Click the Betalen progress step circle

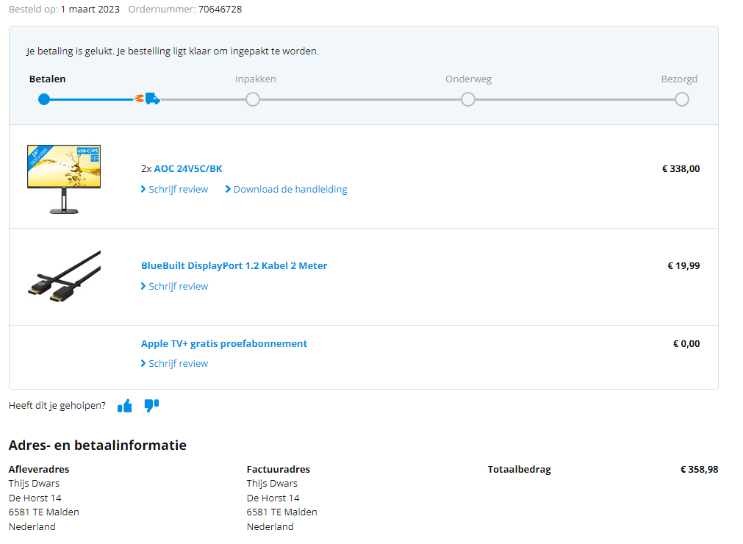(44, 99)
